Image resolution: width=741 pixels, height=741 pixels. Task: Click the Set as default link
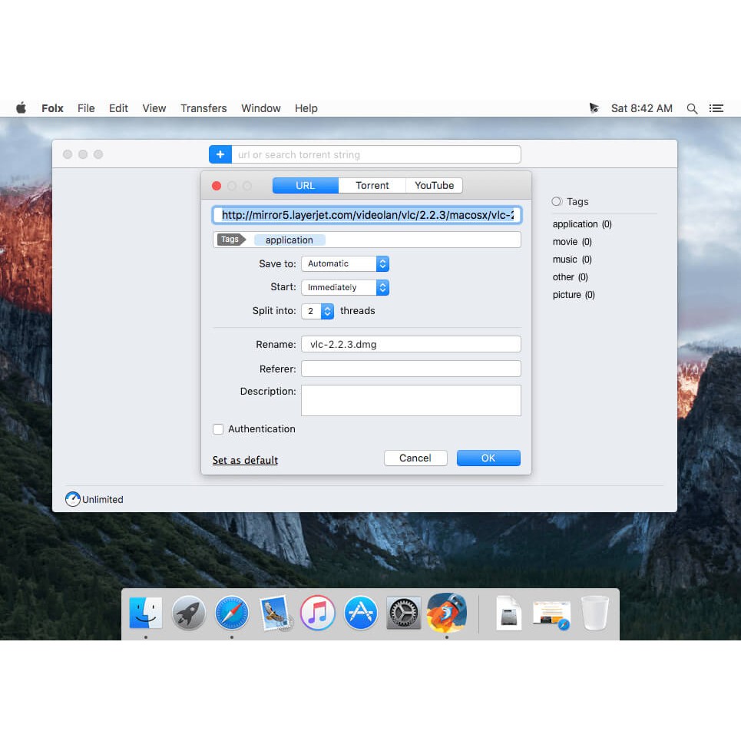(245, 460)
